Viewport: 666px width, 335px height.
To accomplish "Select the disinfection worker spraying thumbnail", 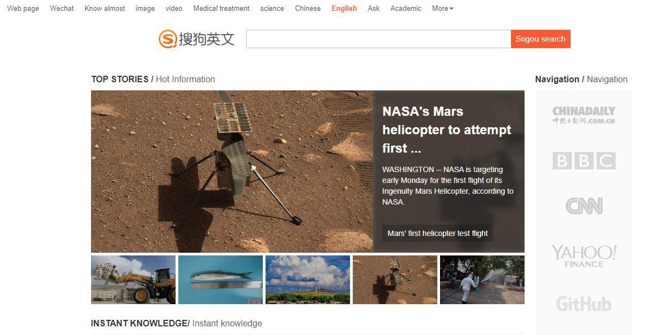I will (x=482, y=280).
